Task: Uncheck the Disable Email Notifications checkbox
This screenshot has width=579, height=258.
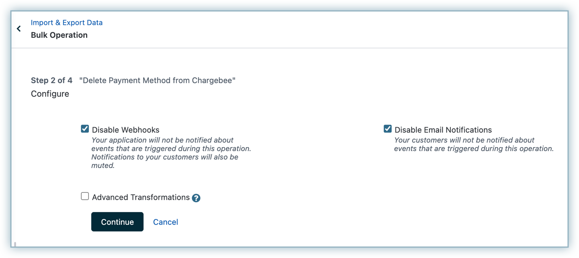Action: tap(388, 129)
